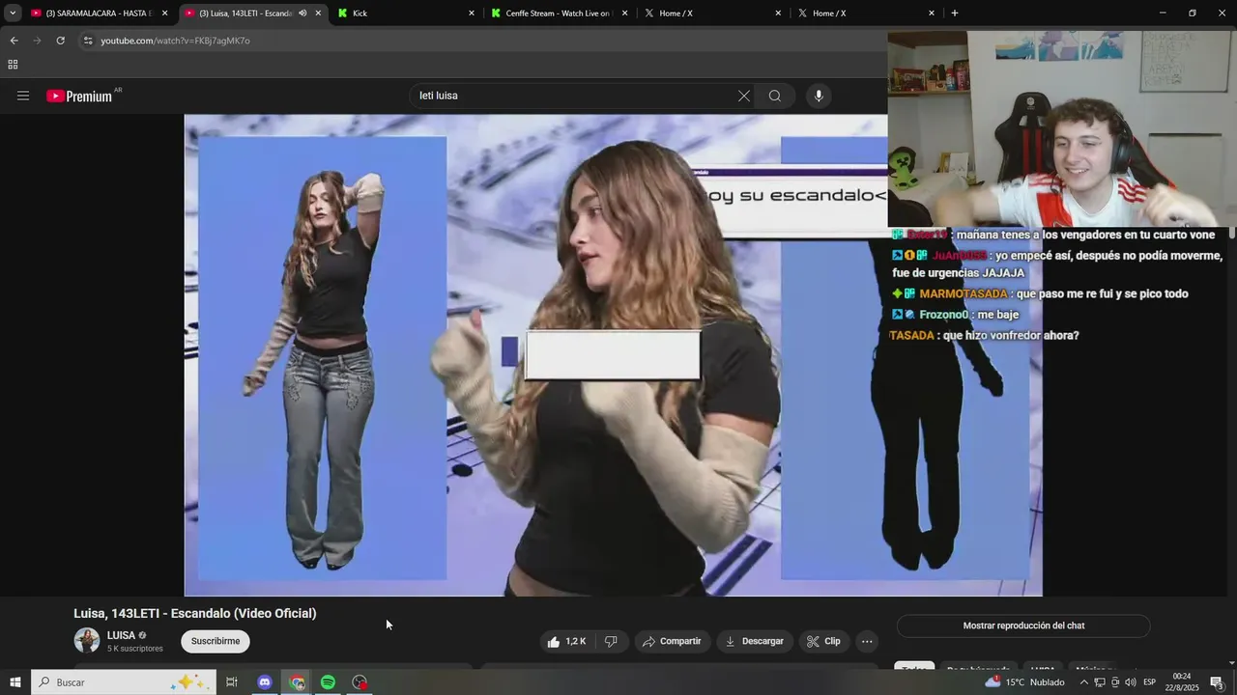Switch to the SARAMALACARA tab
Screen dimensions: 1237x695
point(100,13)
